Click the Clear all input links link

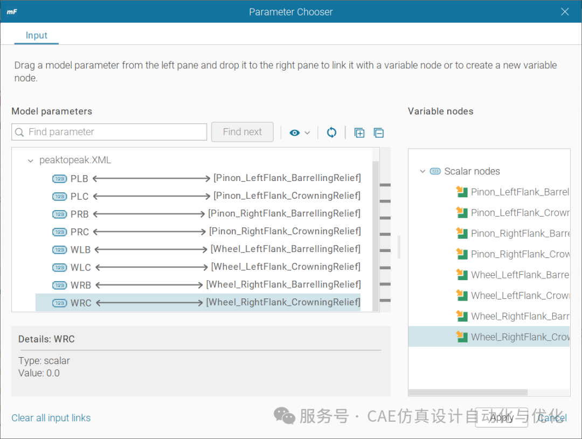tap(51, 418)
